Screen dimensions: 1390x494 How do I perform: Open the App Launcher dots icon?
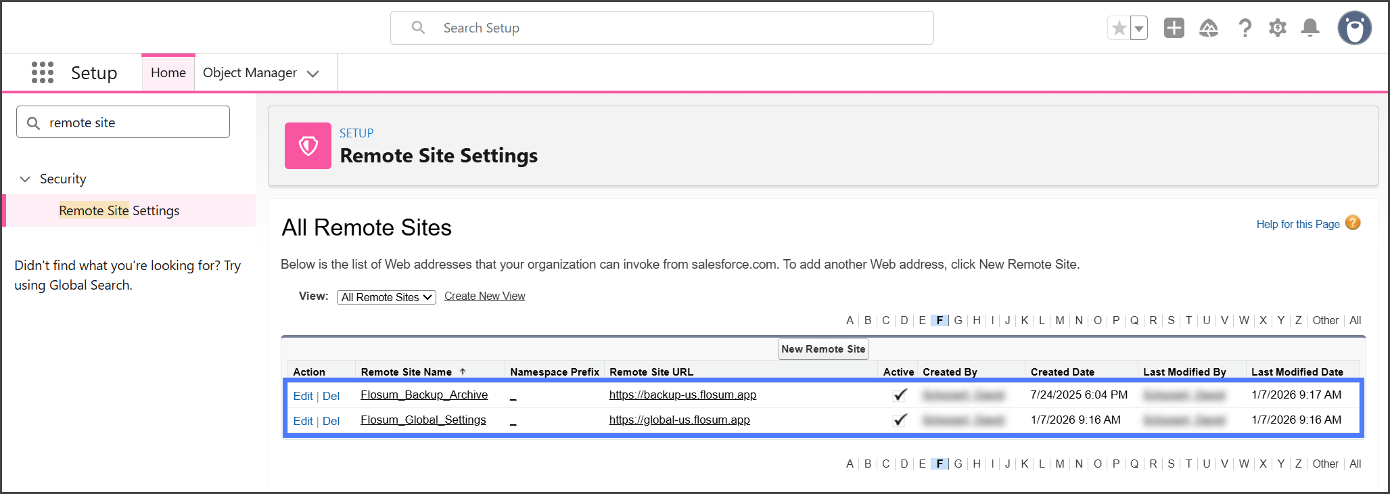42,72
